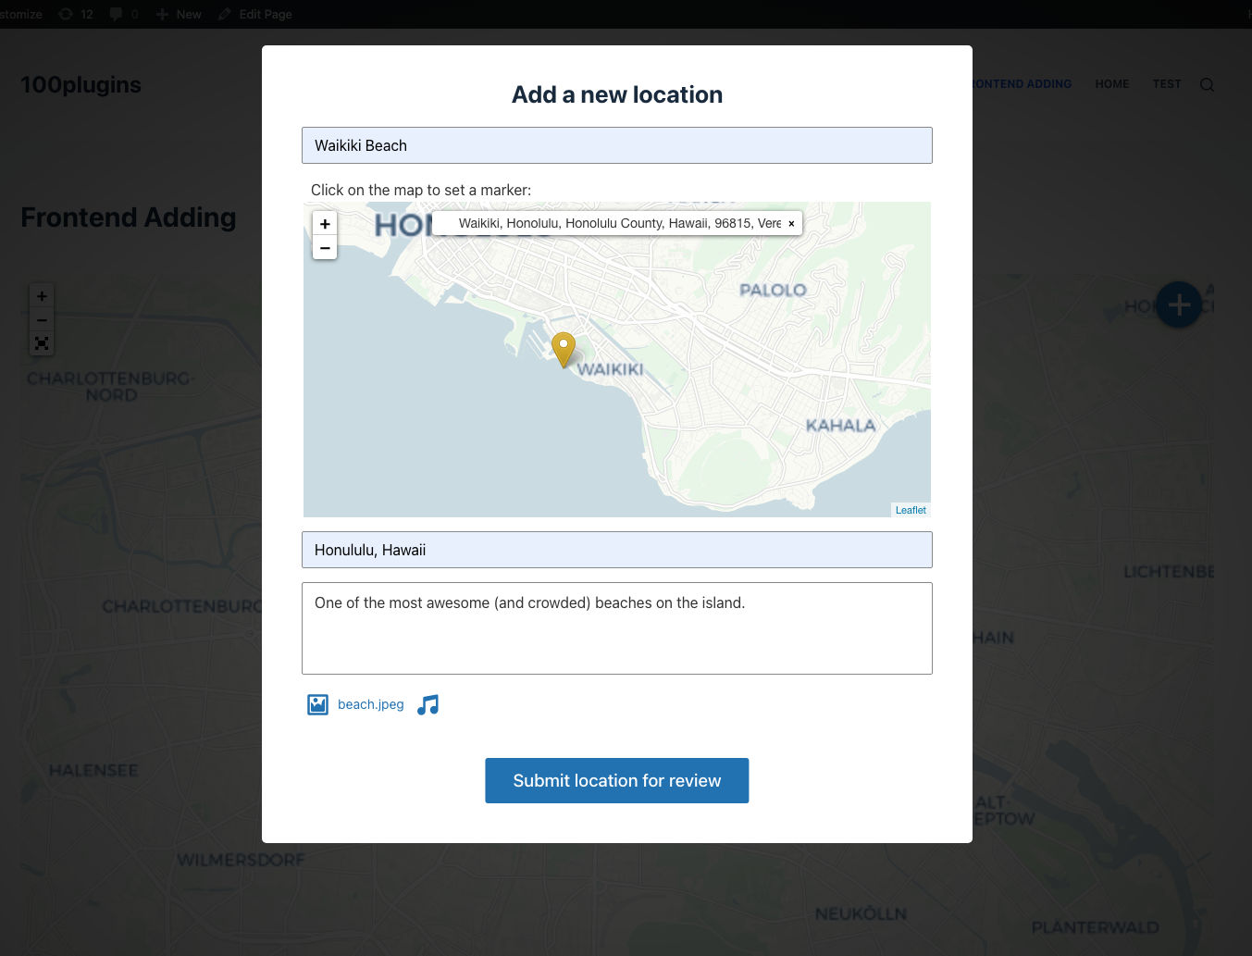Open the Test menu item
Viewport: 1252px width, 956px height.
(1166, 84)
